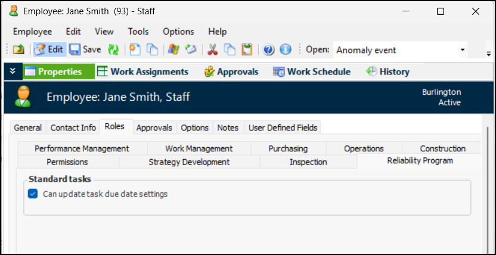
Task: Expand the Open combo box dropdown
Action: pos(463,50)
